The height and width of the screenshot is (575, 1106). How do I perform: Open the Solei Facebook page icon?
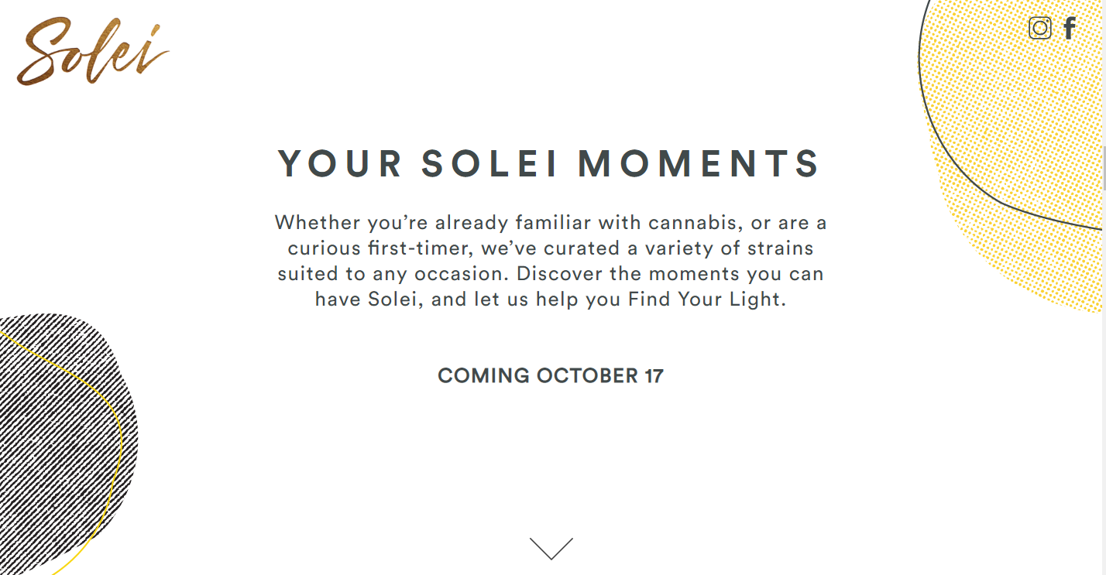(1070, 29)
